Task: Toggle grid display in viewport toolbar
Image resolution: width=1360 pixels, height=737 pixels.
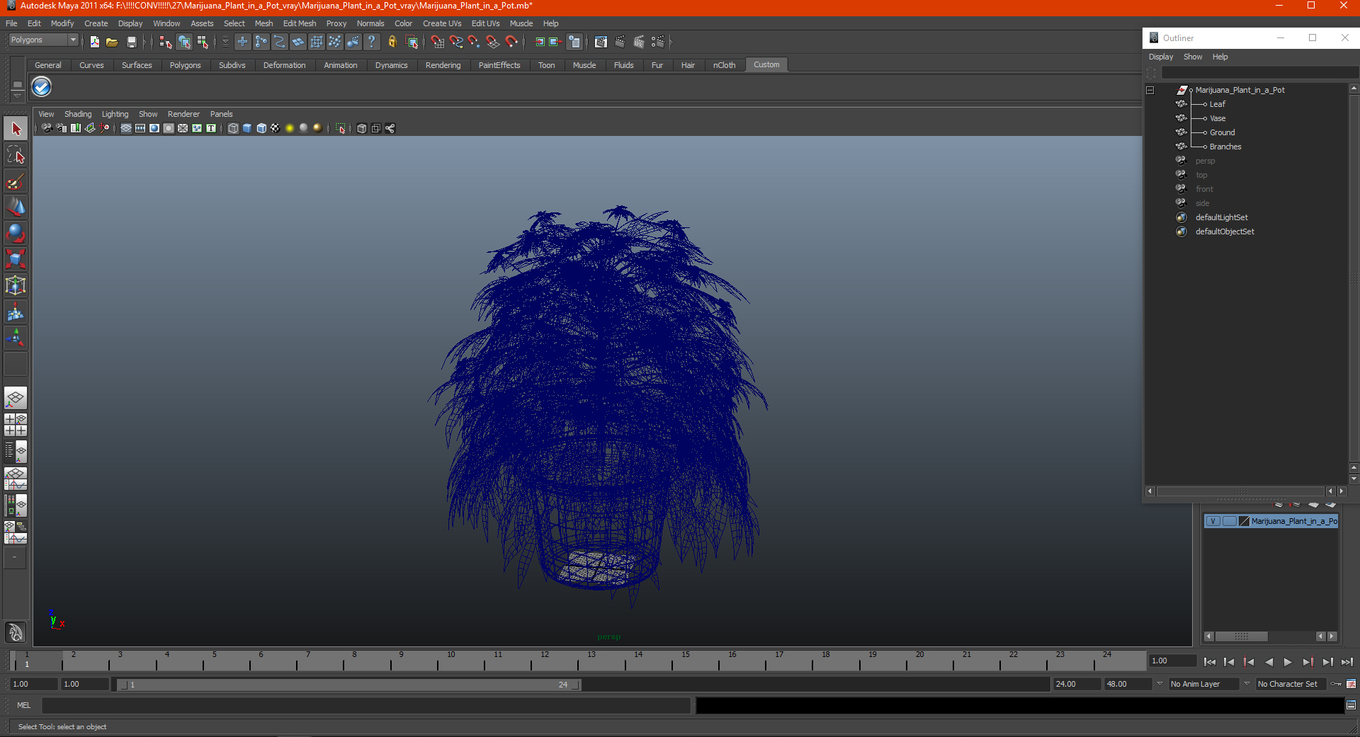Action: [126, 128]
